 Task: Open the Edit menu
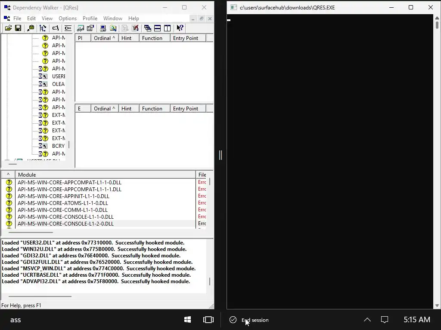click(31, 18)
